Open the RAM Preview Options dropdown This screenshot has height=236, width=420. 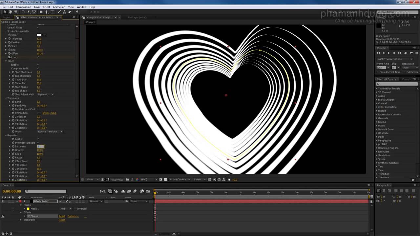395,59
